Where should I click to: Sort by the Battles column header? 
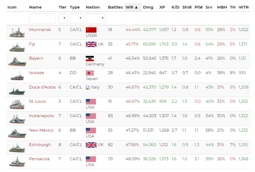click(x=115, y=7)
